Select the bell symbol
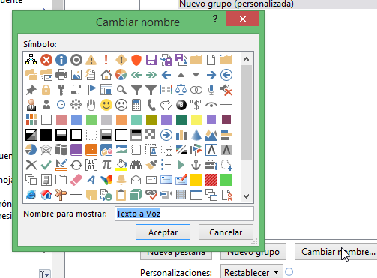The width and height of the screenshot is (377, 278). point(121,180)
